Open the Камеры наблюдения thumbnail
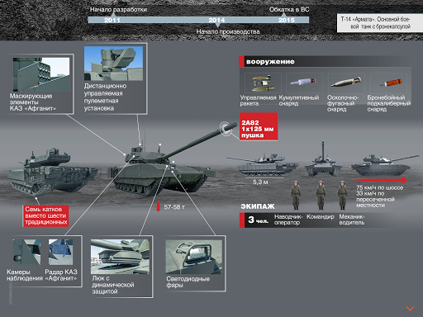423x317 pixels. 26,252
